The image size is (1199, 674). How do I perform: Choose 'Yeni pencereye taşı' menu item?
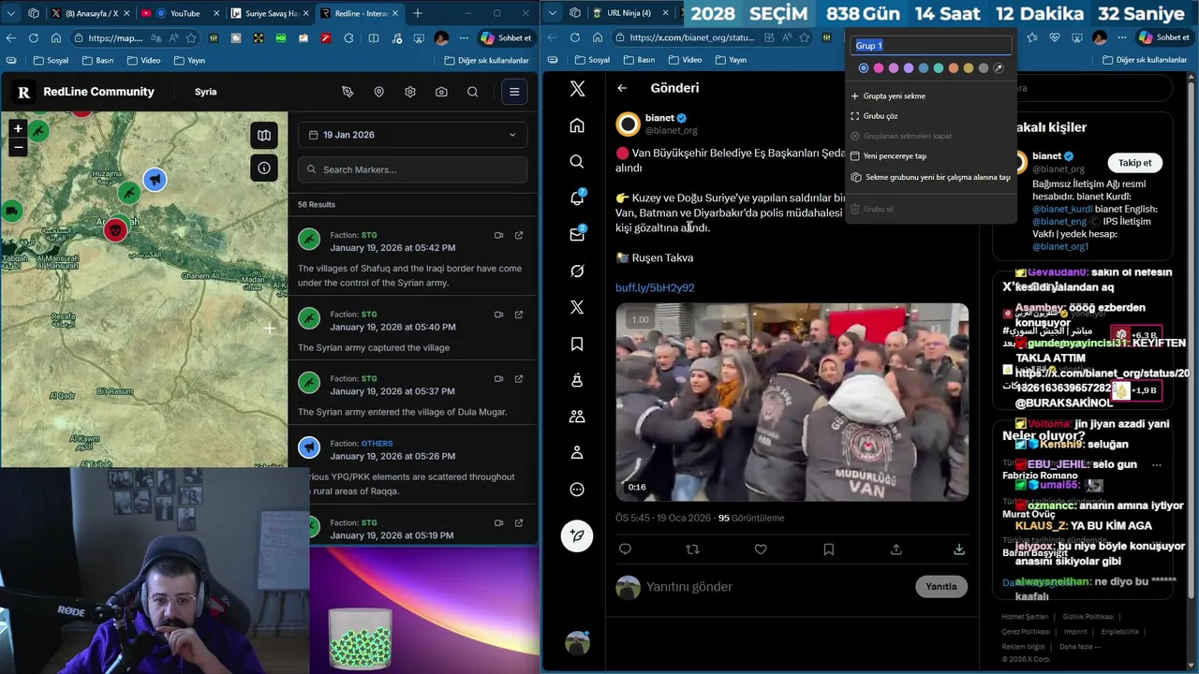pyautogui.click(x=930, y=156)
